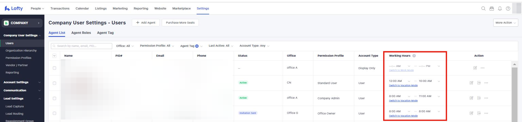Click Switch to Vacation Mode for the CN row
The image size is (522, 122).
click(x=403, y=85)
